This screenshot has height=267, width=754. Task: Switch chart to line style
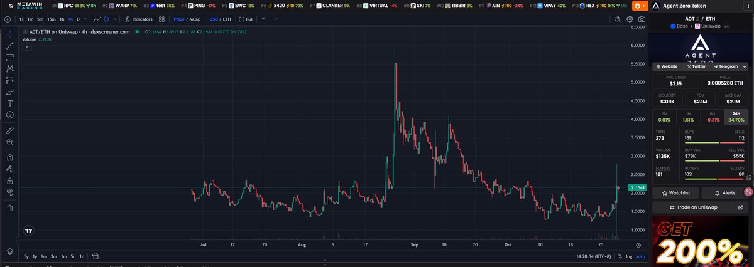[x=97, y=19]
